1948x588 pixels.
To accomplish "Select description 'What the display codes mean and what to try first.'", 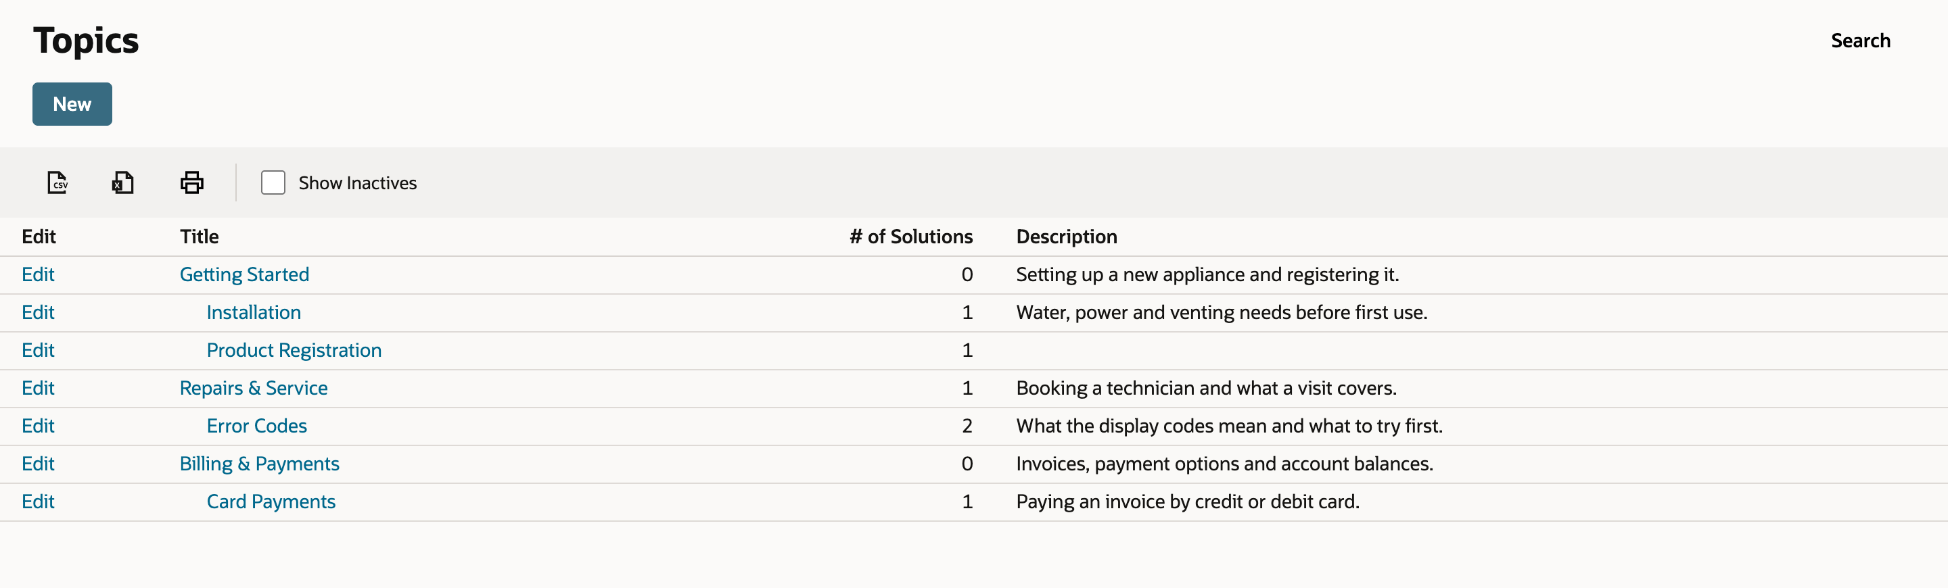I will (1229, 426).
